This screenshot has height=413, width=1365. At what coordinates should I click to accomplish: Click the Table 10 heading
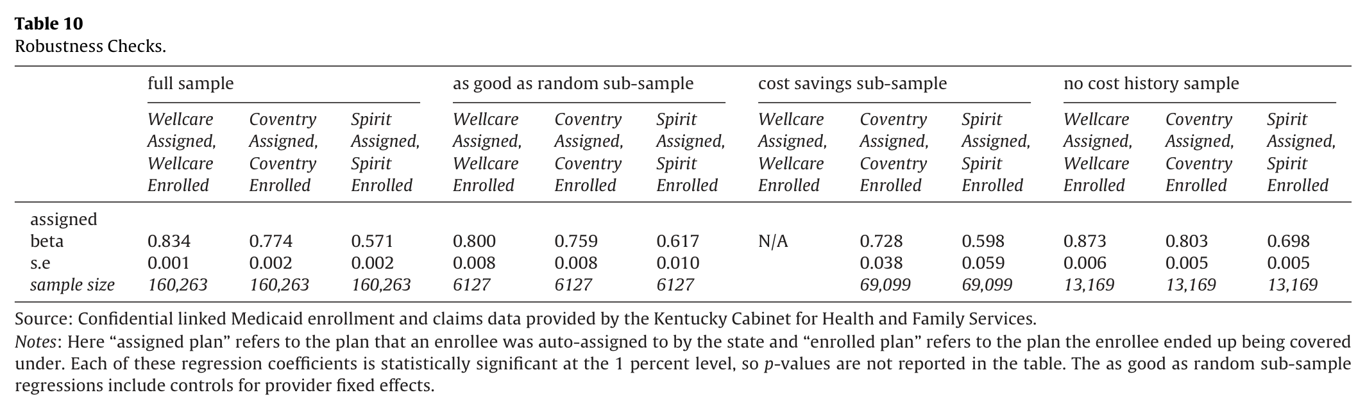[x=49, y=24]
